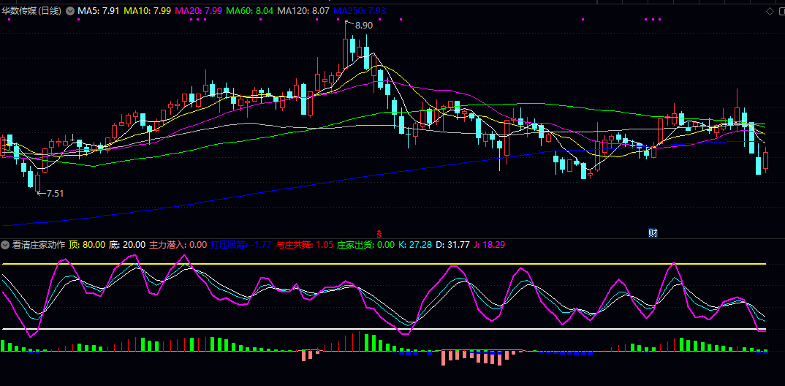Screen dimensions: 785x386
Task: Click the J: 18.29 value label
Action: click(x=490, y=245)
